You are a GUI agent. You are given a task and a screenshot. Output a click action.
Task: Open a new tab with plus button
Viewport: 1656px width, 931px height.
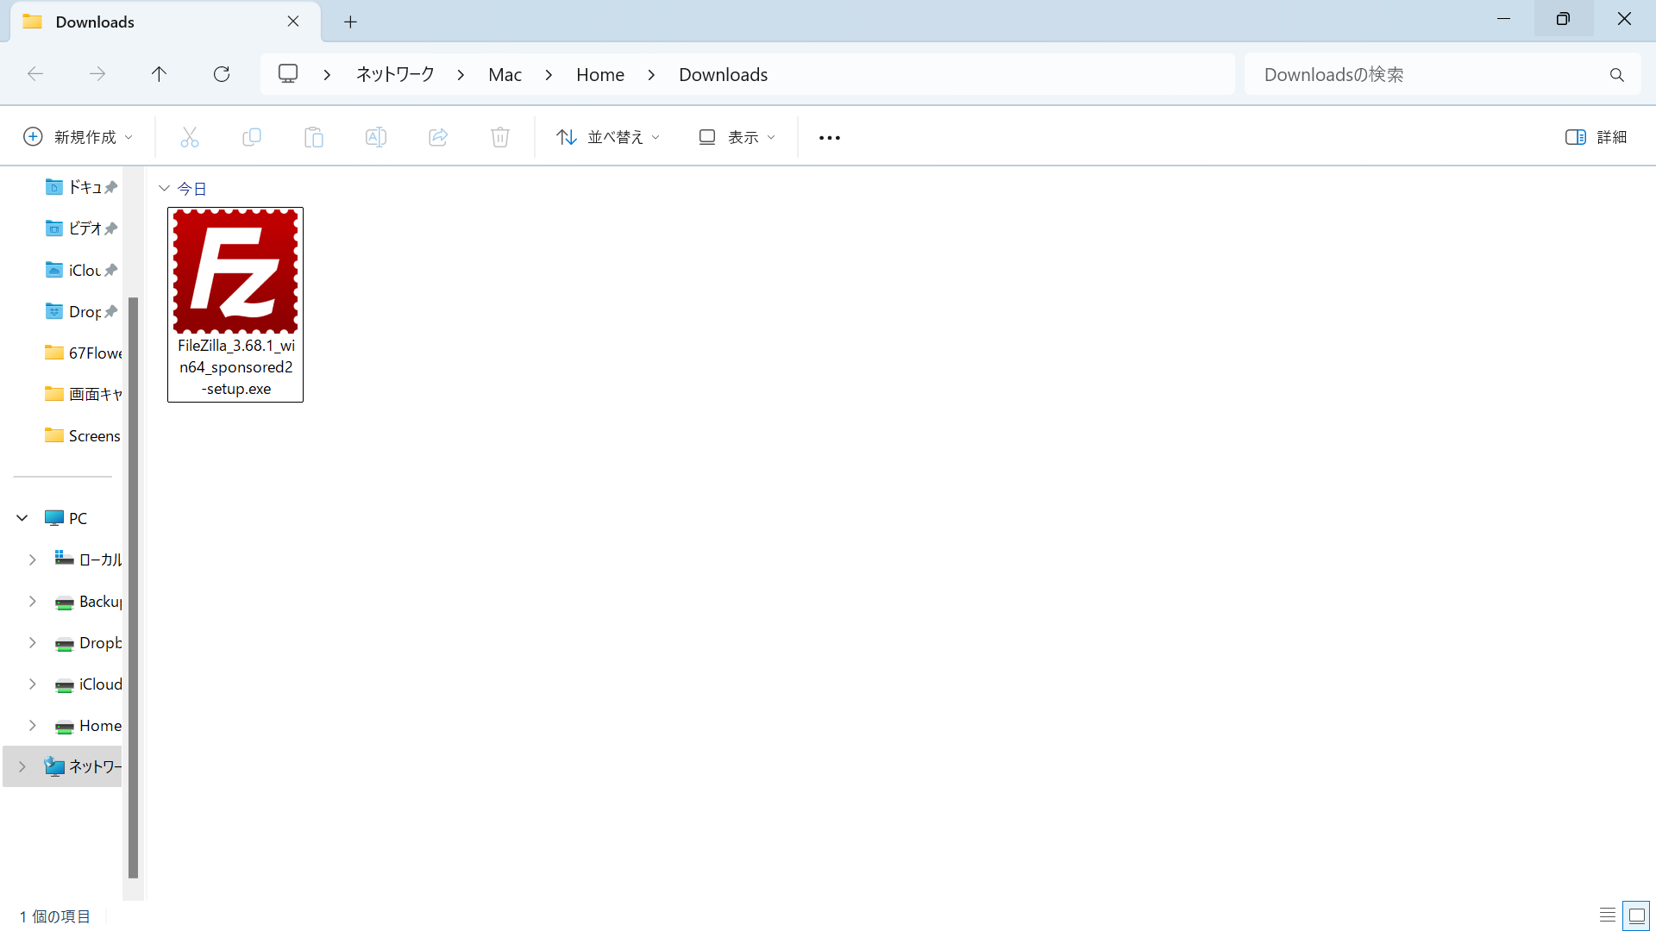point(350,22)
